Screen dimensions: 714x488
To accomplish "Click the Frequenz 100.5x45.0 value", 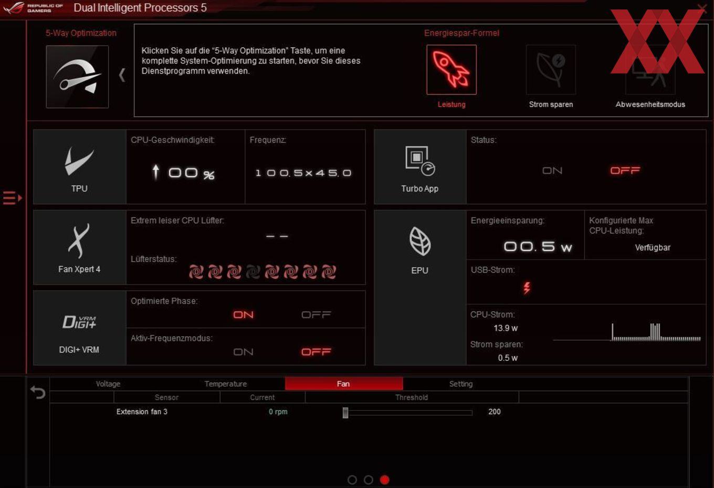I will 303,173.
